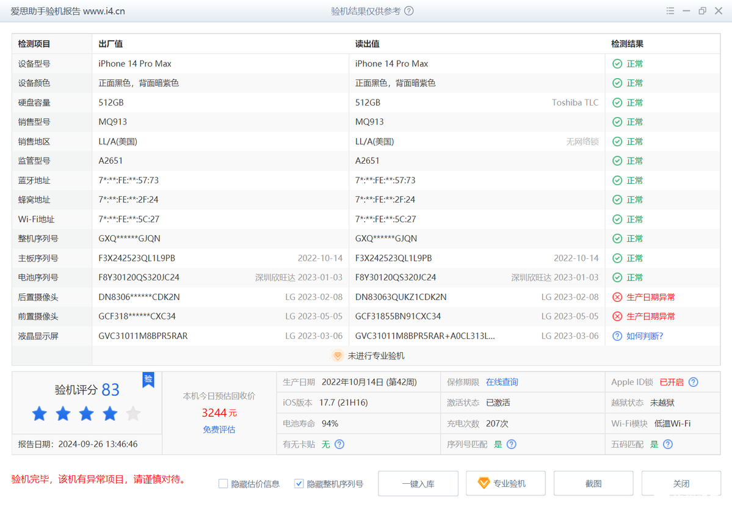Viewport: 732px width, 507px height.
Task: Click the help icon next to Apple ID锁
Action: pyautogui.click(x=694, y=382)
